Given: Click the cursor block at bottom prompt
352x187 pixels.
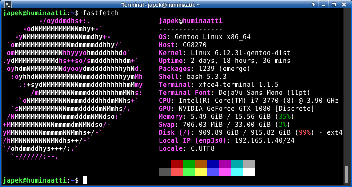Looking at the screenshot, I should click(x=84, y=180).
